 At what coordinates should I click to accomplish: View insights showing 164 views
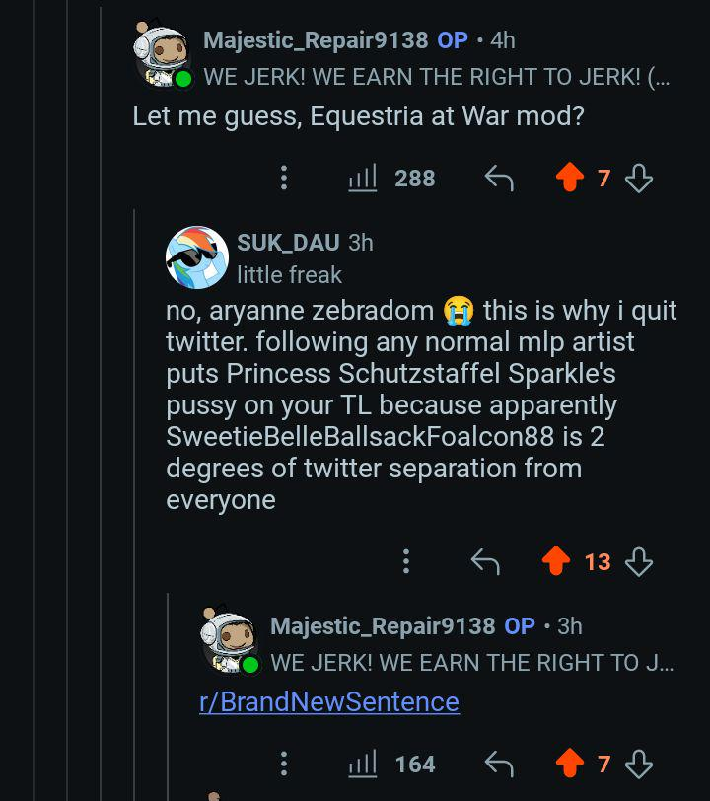click(392, 764)
